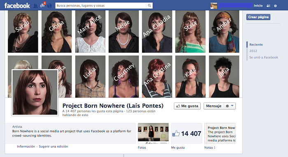
Task: Open Ana Cristina portrait
Action: pyautogui.click(x=157, y=77)
